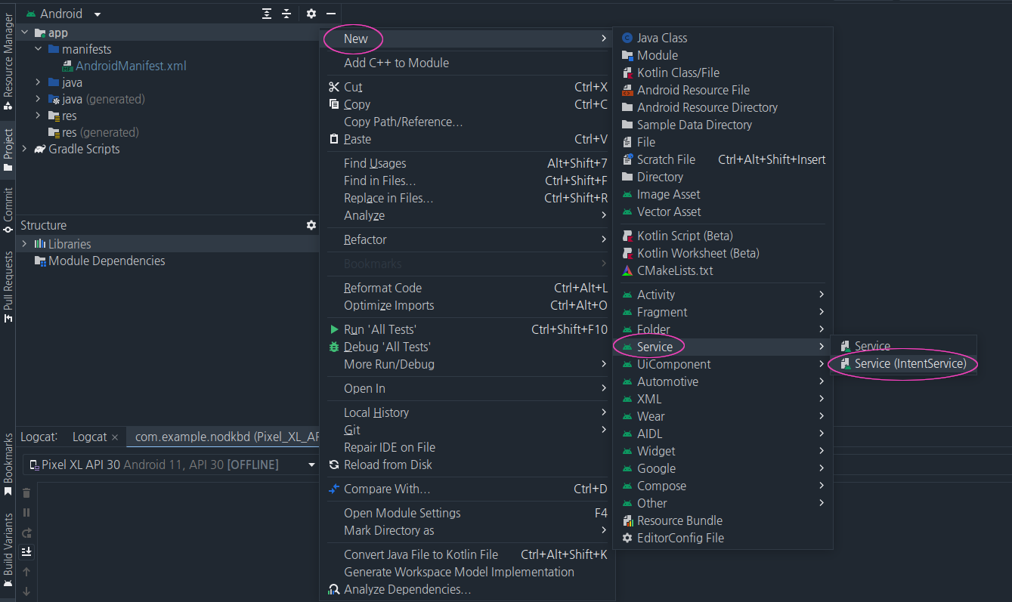Create new Vector Asset
Screen dimensions: 1012x602
click(723, 211)
